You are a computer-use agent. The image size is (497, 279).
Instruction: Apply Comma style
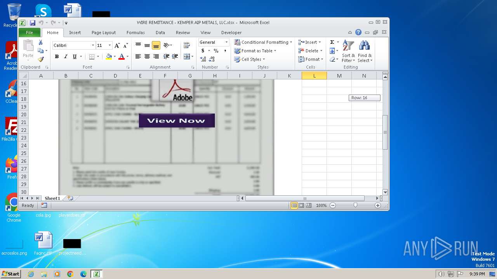225,51
